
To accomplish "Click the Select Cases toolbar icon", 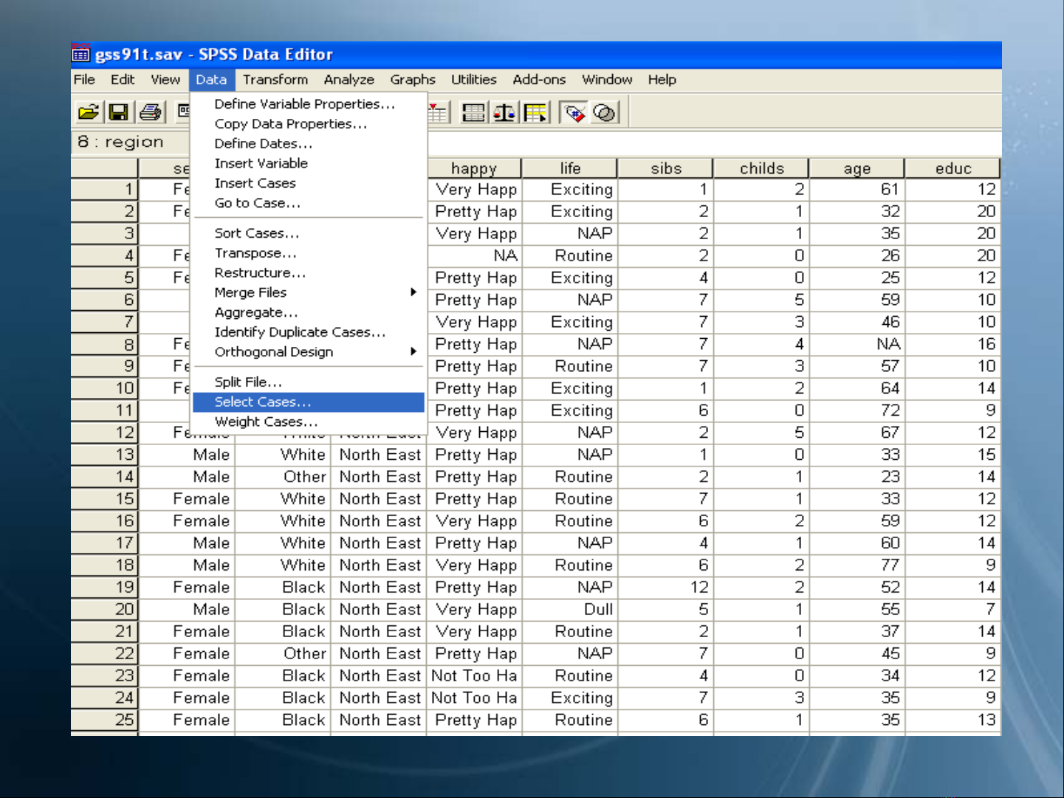I will [x=535, y=113].
